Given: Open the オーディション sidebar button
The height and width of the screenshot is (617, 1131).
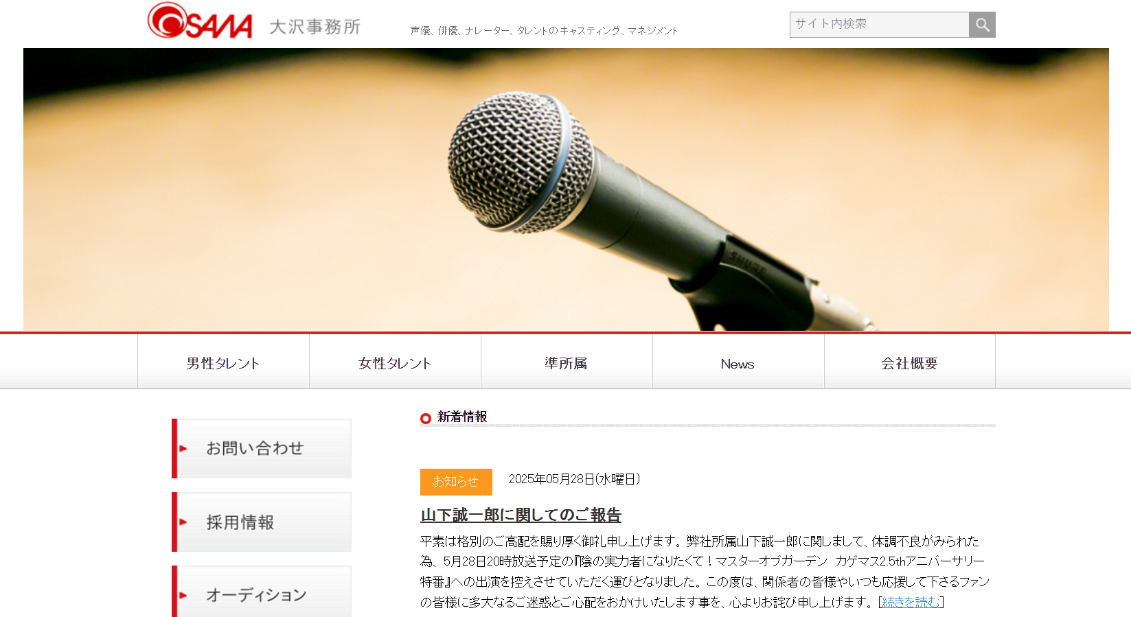Looking at the screenshot, I should 262,592.
